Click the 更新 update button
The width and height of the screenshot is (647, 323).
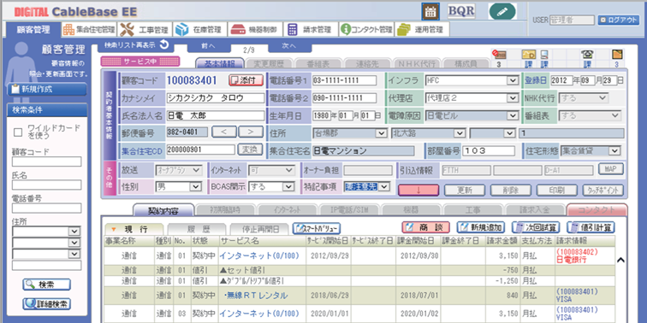point(465,190)
